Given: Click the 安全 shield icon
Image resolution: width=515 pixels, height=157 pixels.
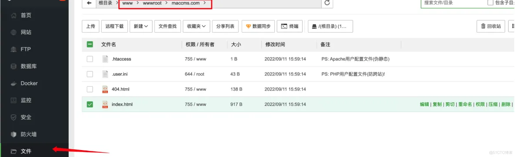Looking at the screenshot, I should click(13, 118).
